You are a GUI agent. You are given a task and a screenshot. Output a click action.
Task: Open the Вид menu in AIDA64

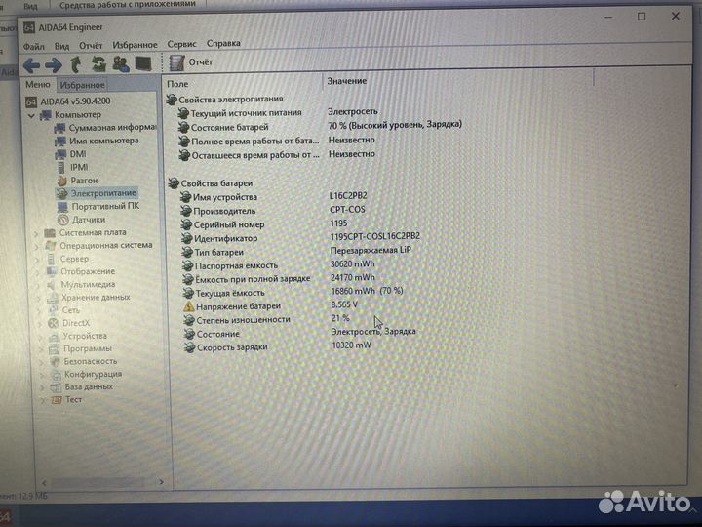tap(61, 46)
